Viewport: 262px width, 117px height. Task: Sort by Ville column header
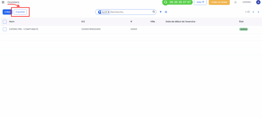point(152,22)
